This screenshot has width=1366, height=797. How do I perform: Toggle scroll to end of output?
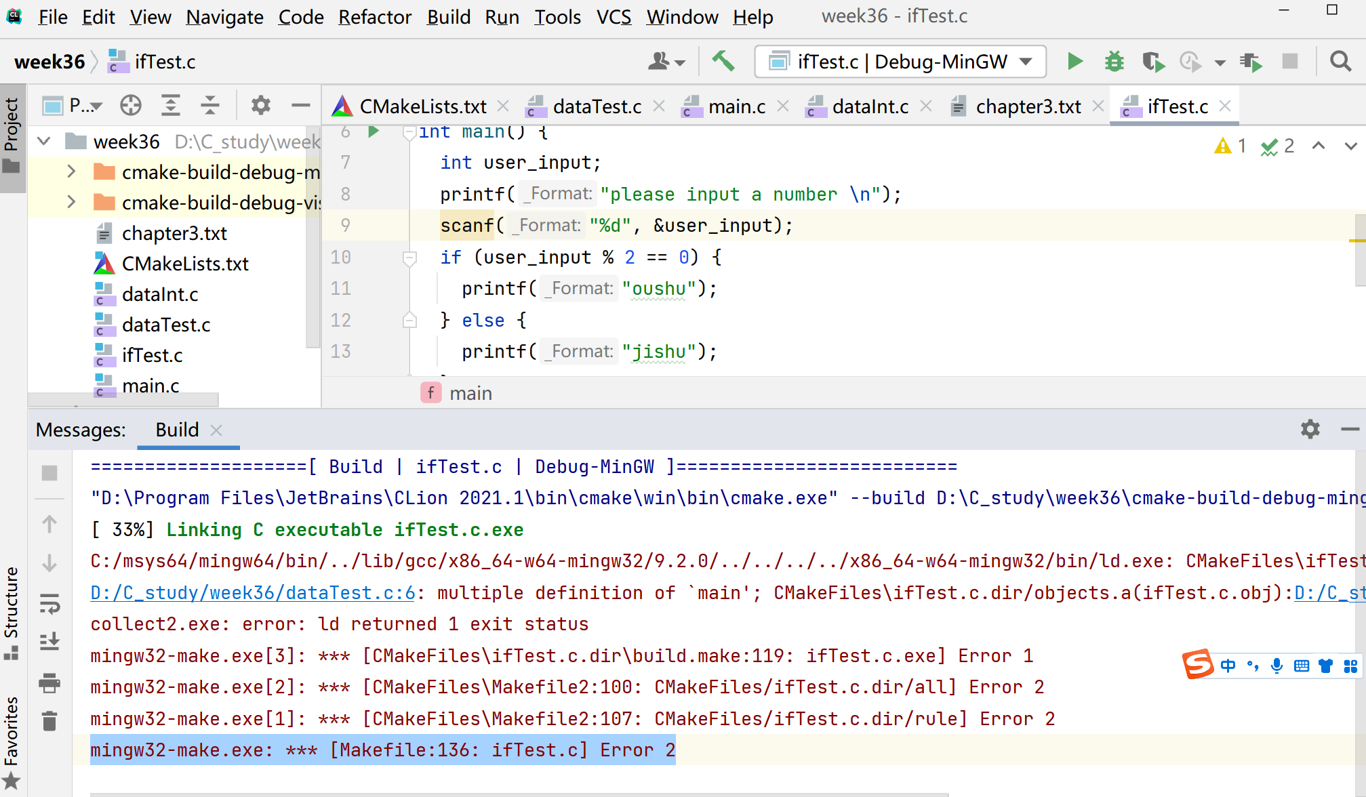pyautogui.click(x=49, y=642)
